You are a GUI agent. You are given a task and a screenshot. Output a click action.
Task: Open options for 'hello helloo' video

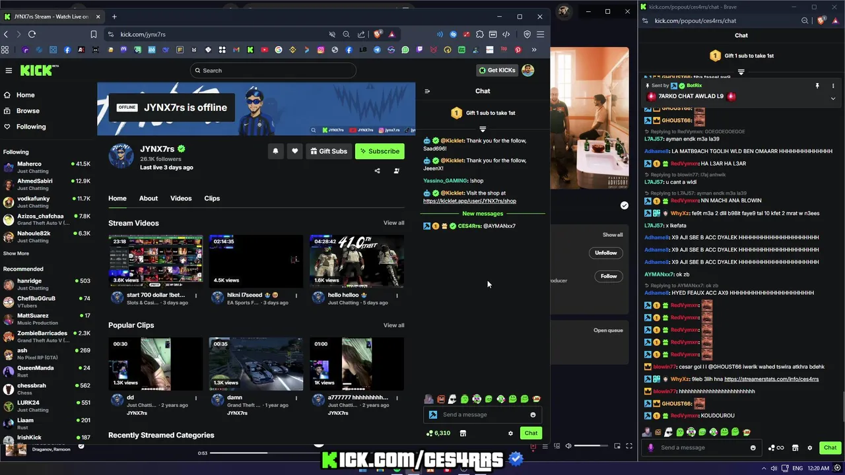pyautogui.click(x=397, y=296)
